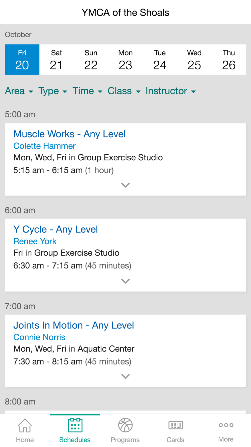Open the Type filter dropdown

tap(53, 91)
